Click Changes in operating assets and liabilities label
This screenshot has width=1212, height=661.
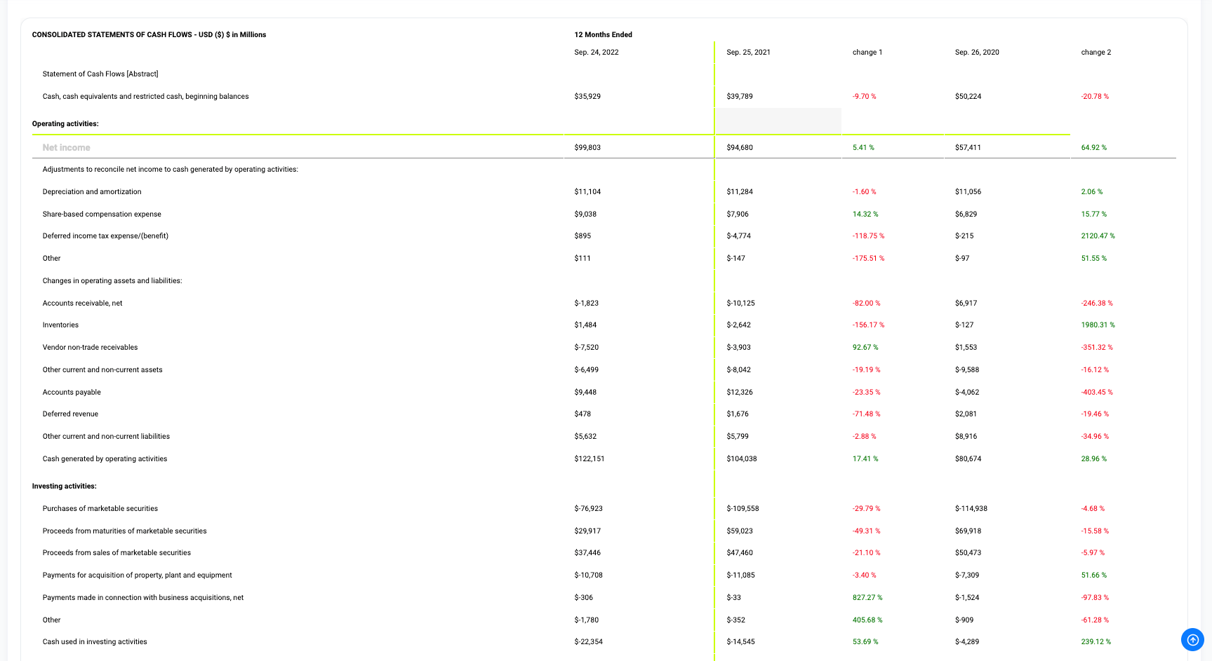point(112,280)
